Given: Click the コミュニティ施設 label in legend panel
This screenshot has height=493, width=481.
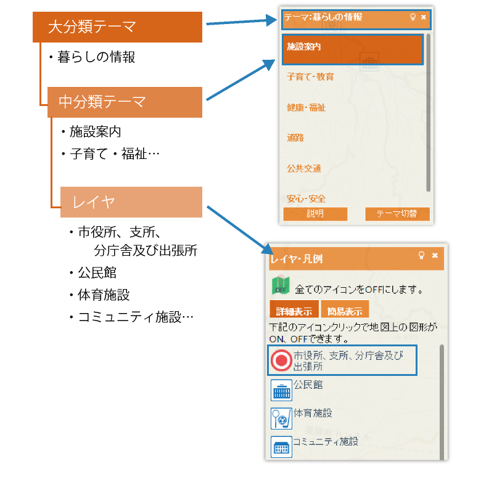Looking at the screenshot, I should point(326,441).
